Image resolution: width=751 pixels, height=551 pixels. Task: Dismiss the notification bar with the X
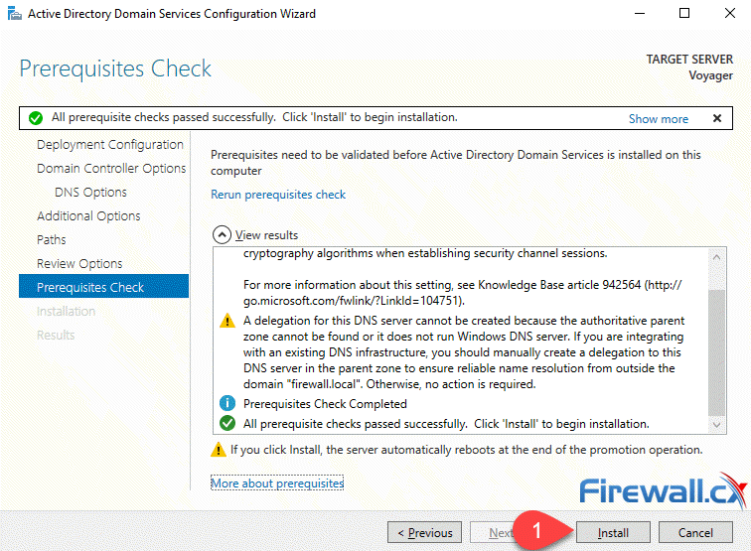point(717,118)
